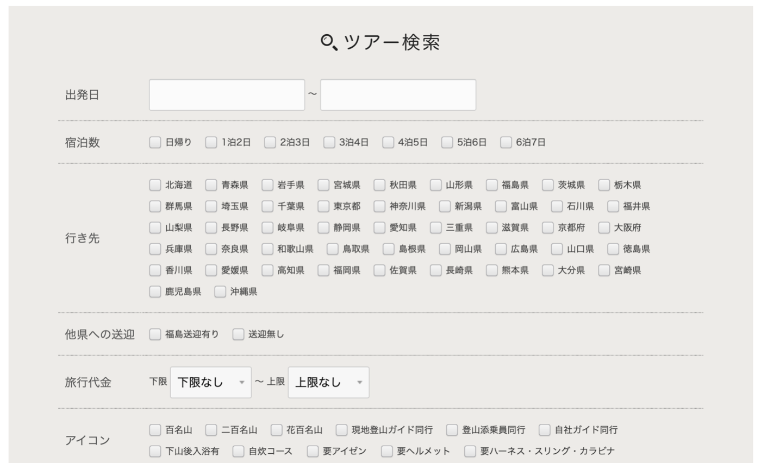761x463 pixels.
Task: Tick the 京都府 destination box
Action: pos(548,228)
